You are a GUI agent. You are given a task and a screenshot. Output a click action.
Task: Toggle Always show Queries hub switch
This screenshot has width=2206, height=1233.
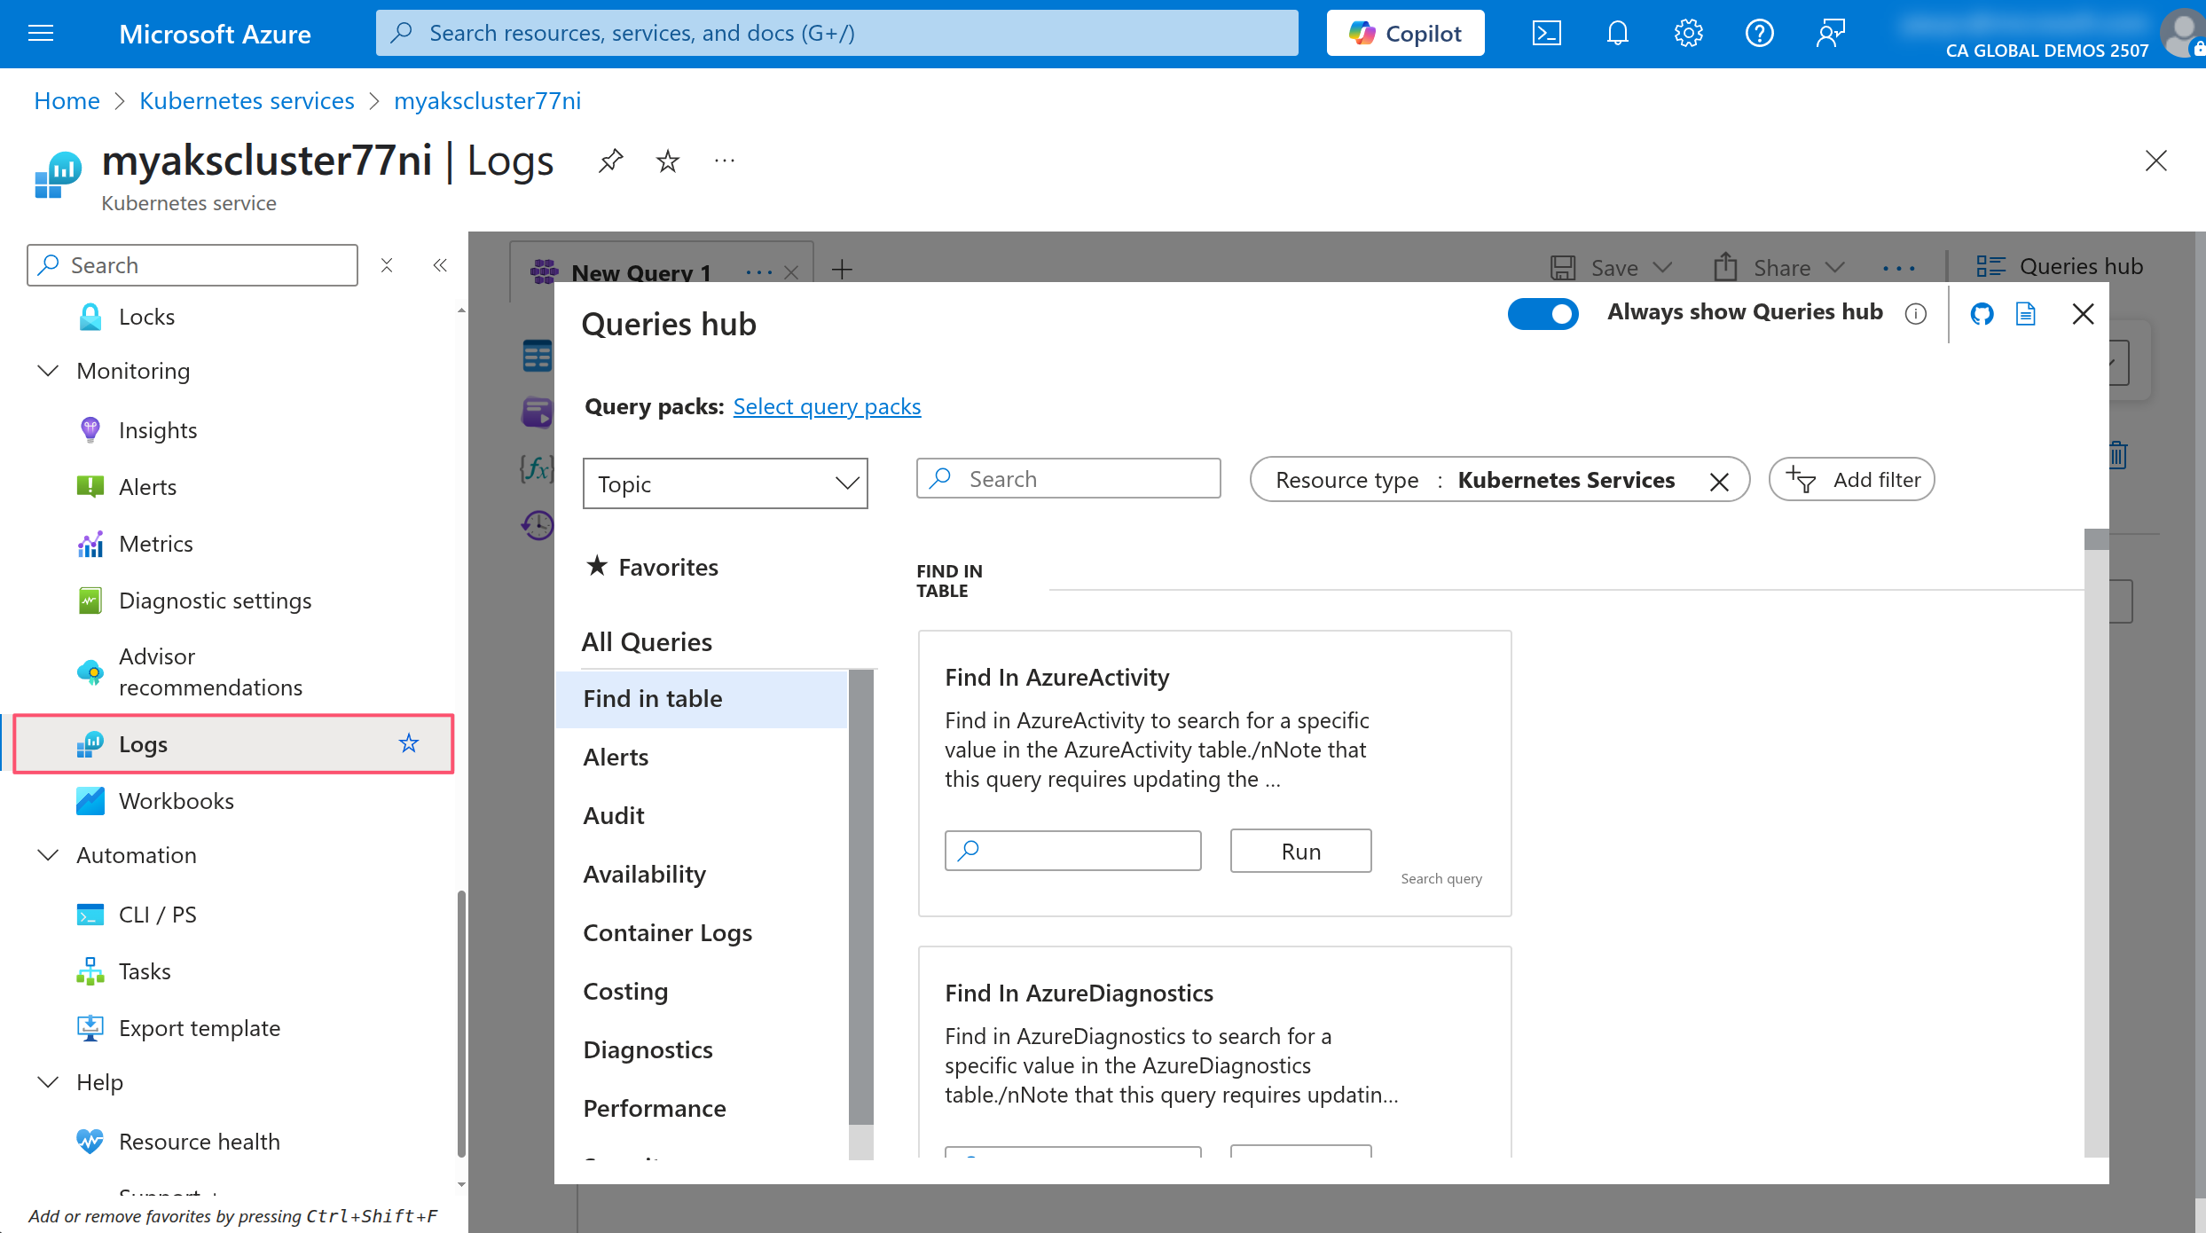1543,313
